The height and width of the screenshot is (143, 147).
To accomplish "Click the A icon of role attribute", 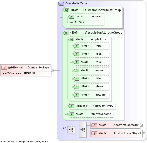I will pos(76,62).
